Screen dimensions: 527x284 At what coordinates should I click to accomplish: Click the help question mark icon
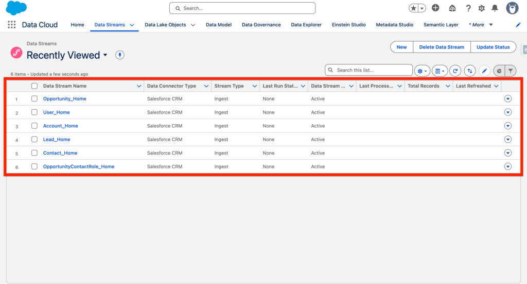[x=468, y=8]
